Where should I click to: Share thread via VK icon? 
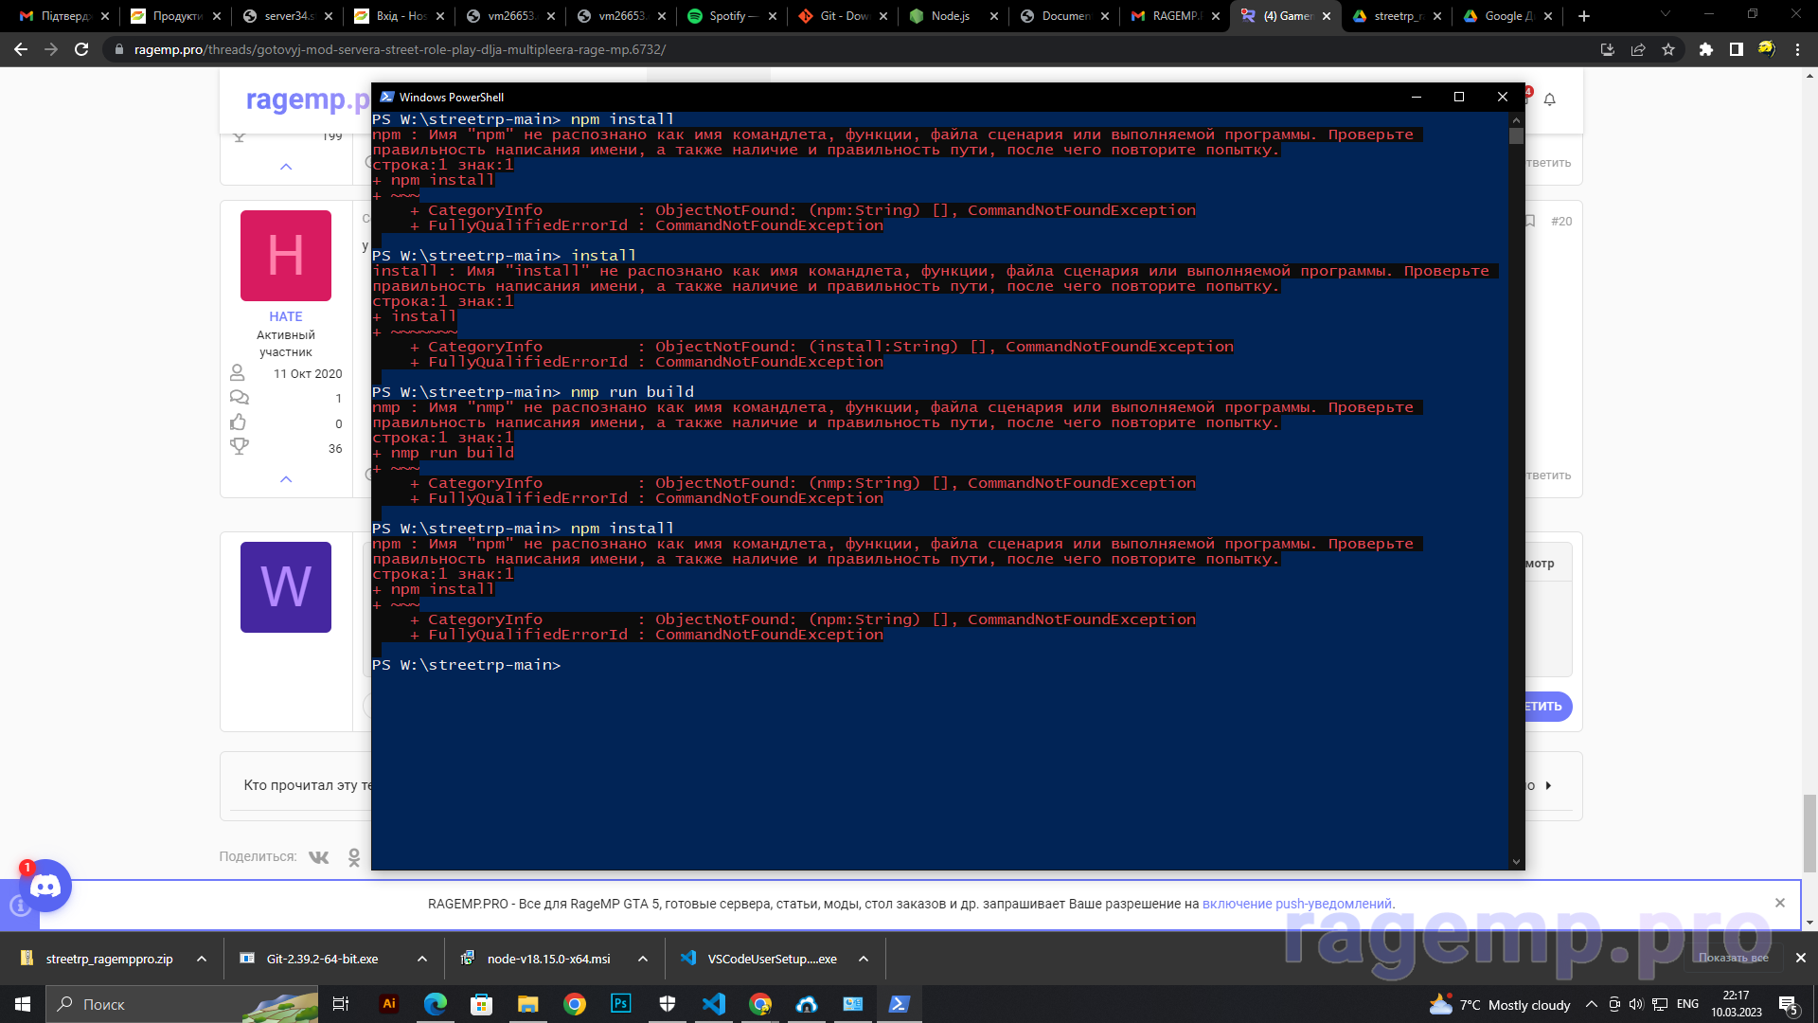(319, 857)
